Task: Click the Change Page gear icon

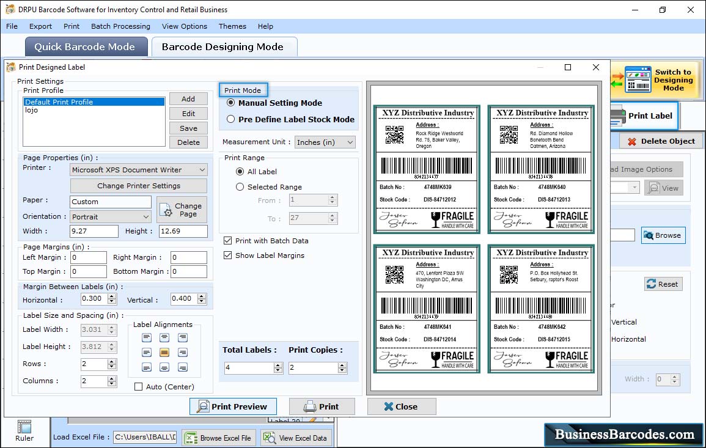Action: [x=166, y=210]
